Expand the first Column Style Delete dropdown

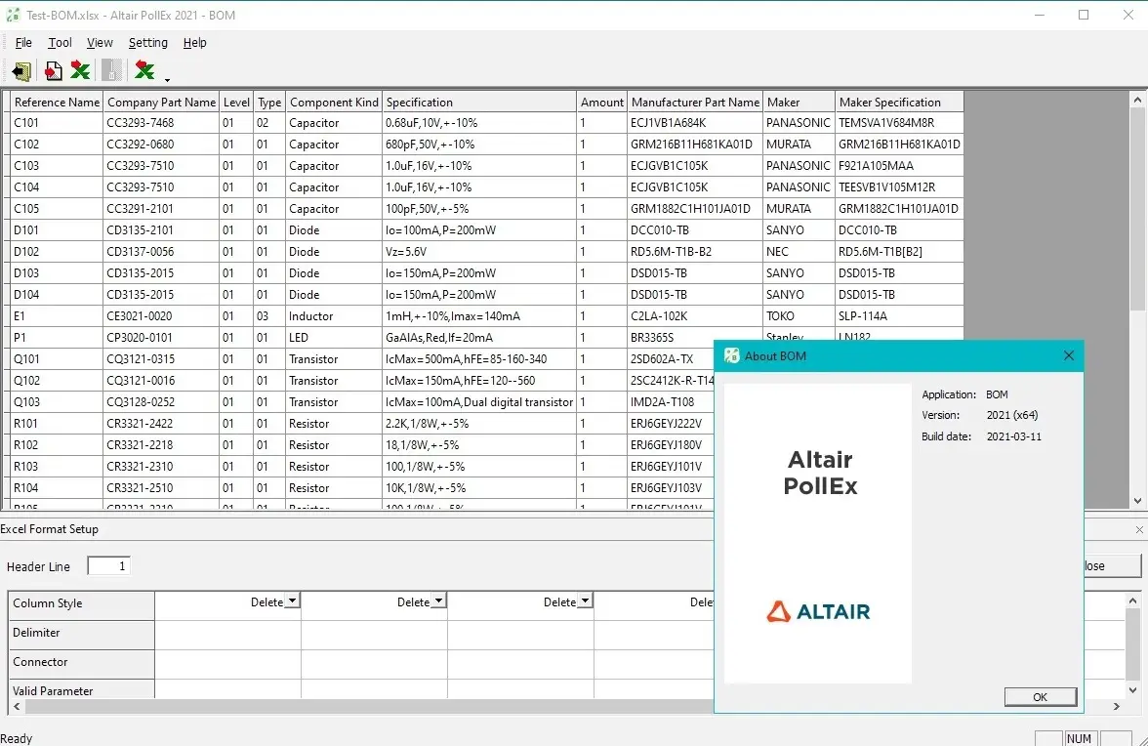[292, 601]
